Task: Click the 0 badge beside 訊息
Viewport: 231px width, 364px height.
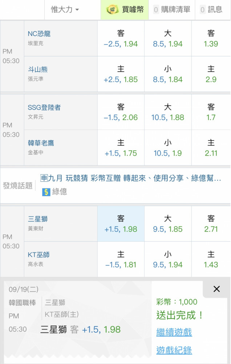Action: 203,10
